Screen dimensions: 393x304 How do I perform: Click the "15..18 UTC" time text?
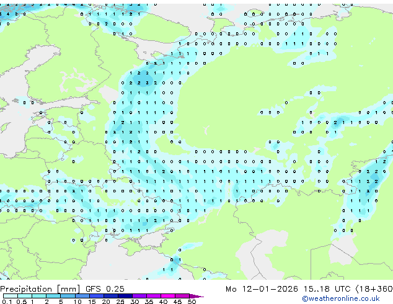[x=327, y=289]
